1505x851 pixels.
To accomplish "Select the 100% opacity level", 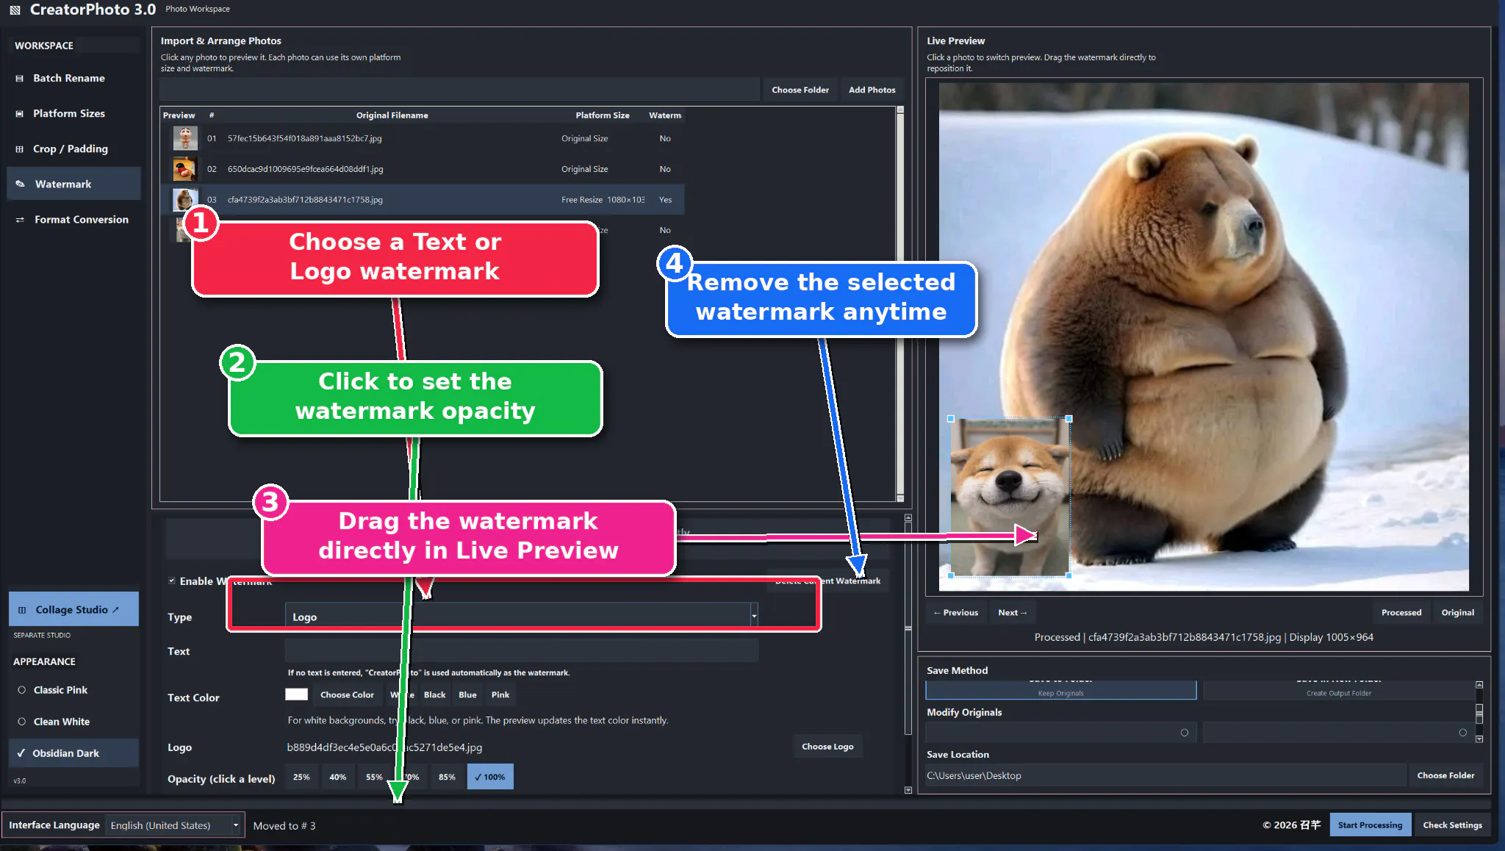I will point(490,777).
